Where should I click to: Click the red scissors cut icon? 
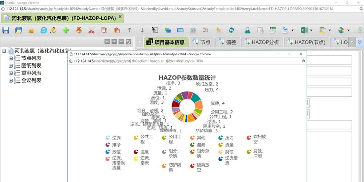coord(91,30)
